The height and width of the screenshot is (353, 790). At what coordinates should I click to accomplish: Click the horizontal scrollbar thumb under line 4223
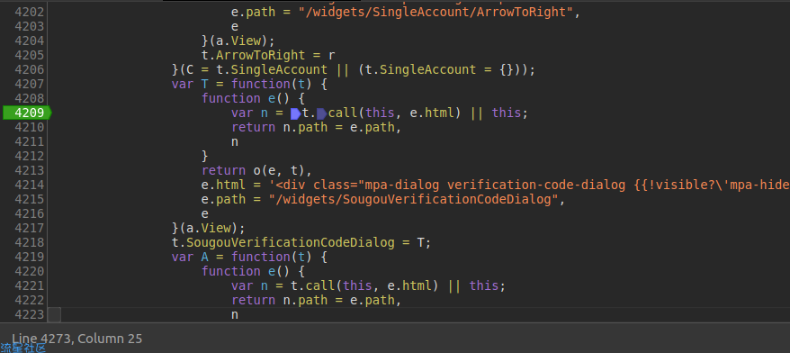54,315
